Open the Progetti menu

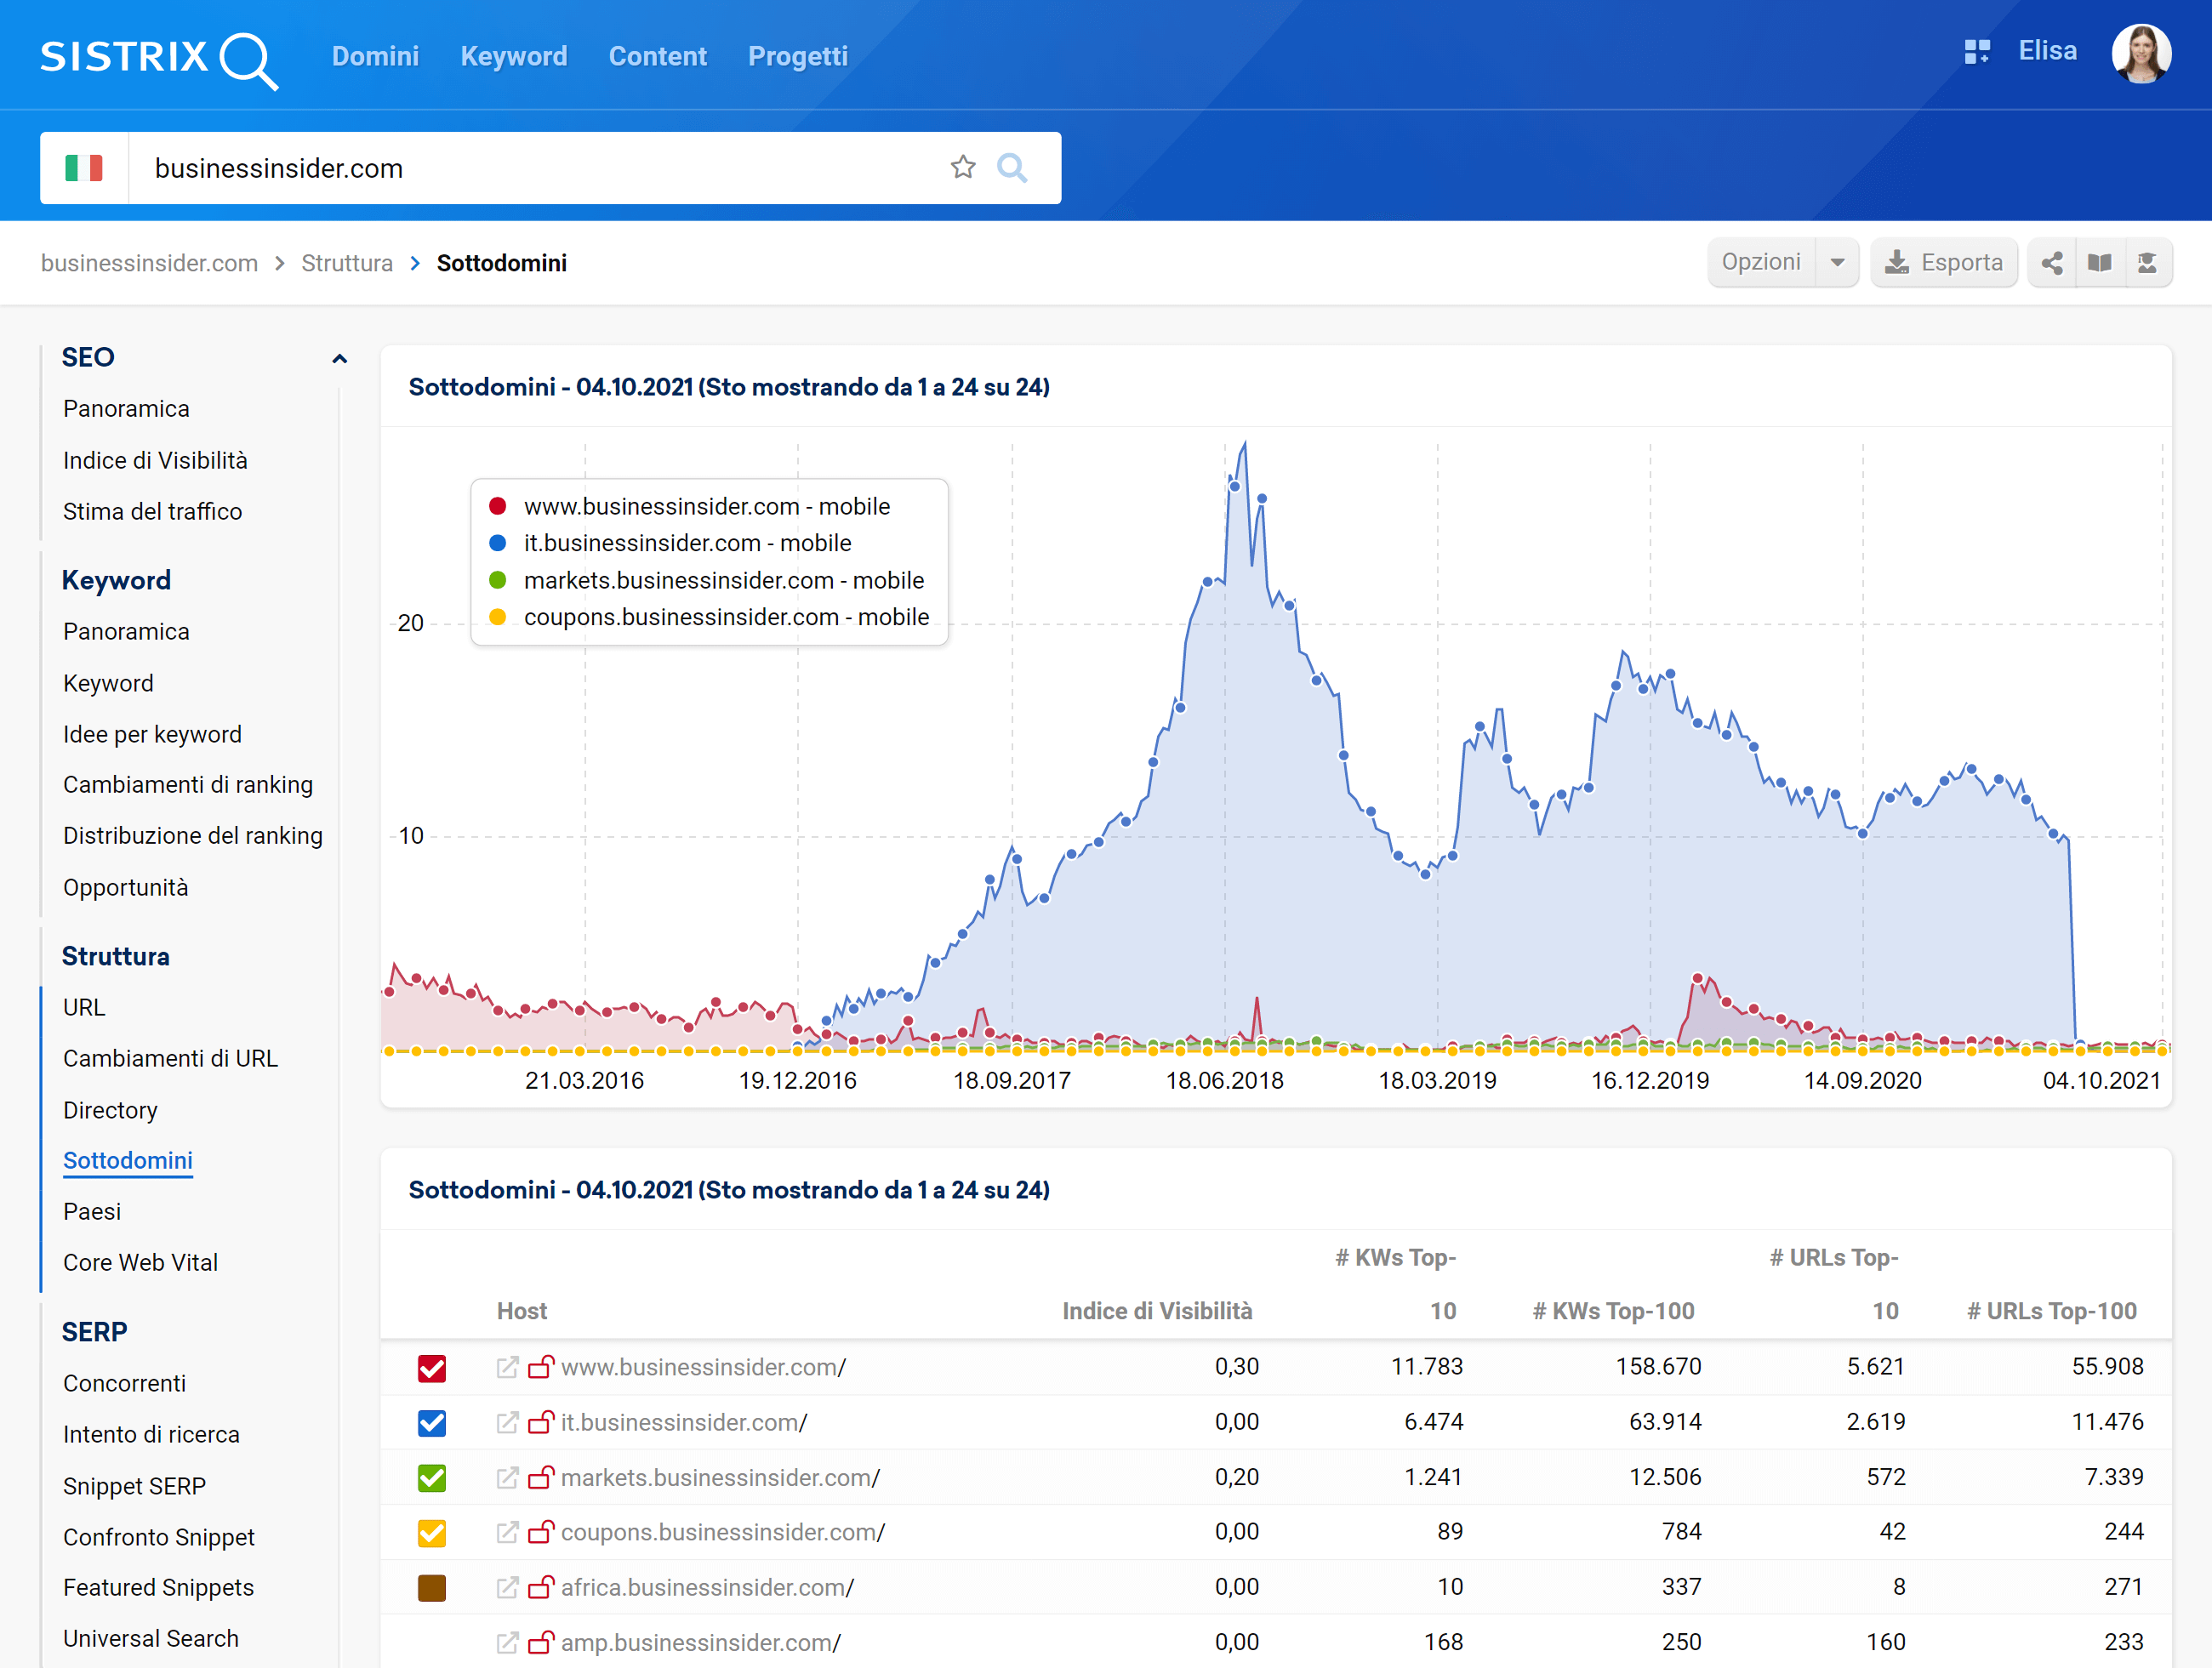click(x=798, y=56)
